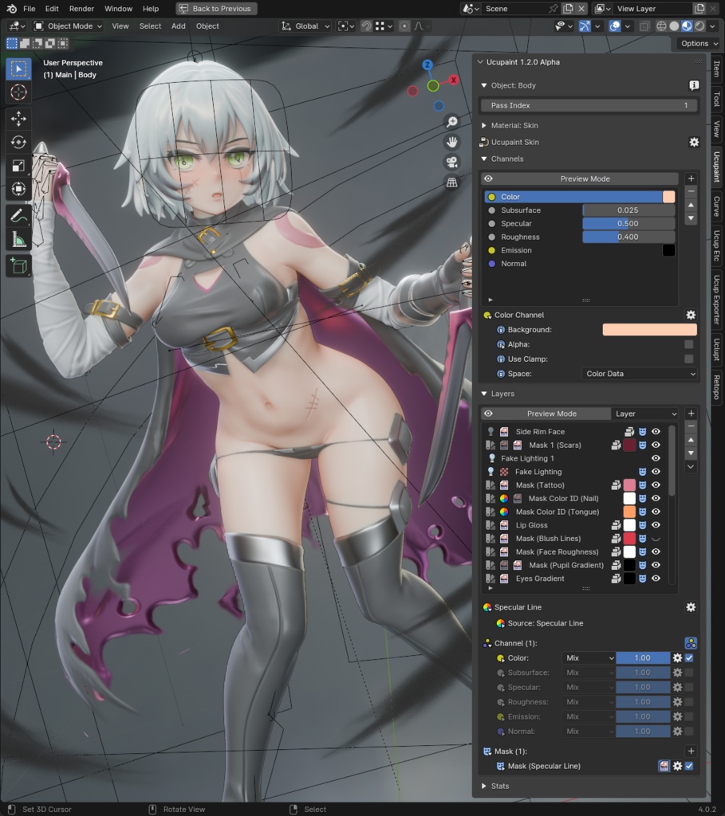725x816 pixels.
Task: Select the Tweak/Select Box tool
Action: [18, 69]
